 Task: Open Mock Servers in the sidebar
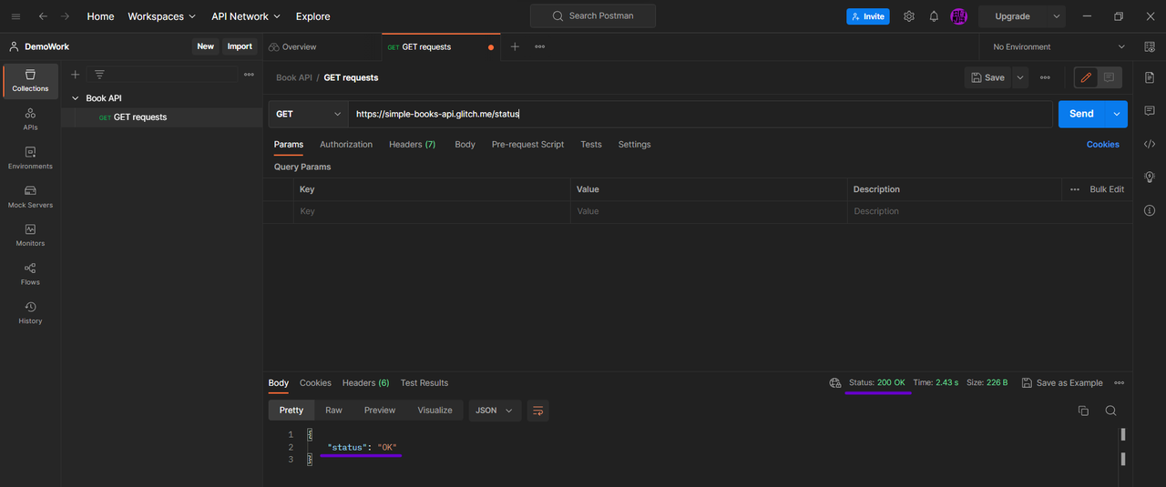(x=30, y=197)
